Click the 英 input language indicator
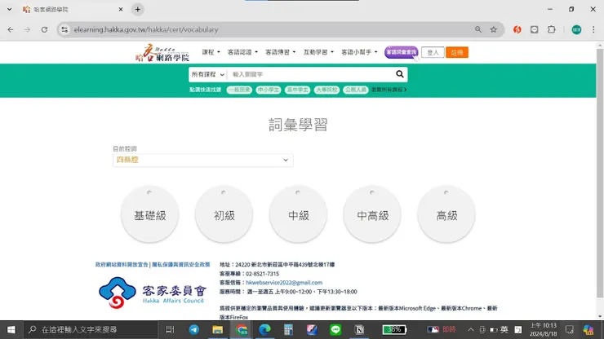604x339 pixels. click(504, 330)
